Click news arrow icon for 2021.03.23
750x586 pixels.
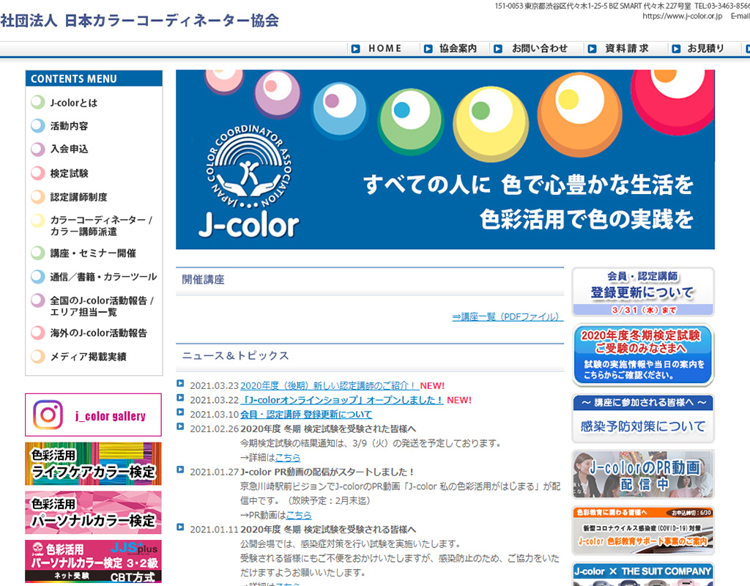[180, 383]
